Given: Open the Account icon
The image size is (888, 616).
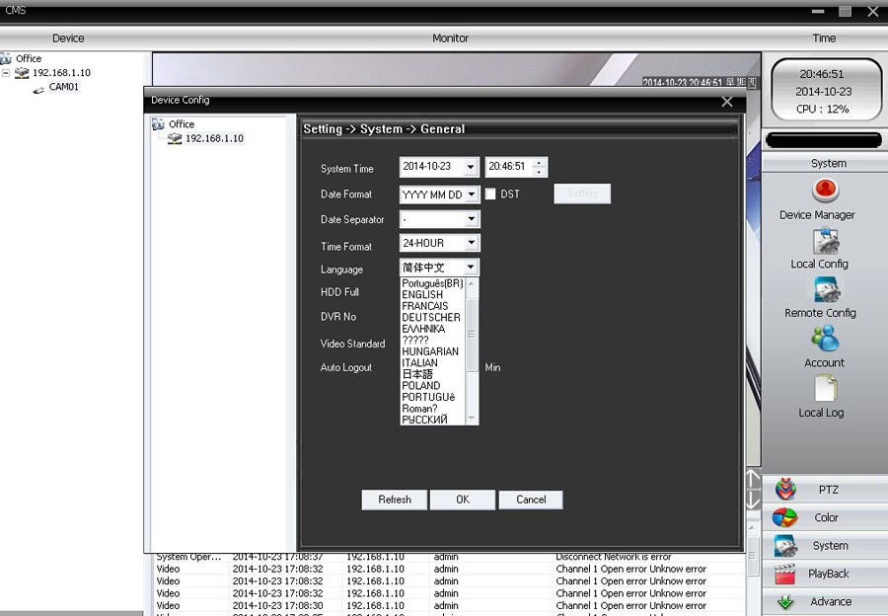Looking at the screenshot, I should (825, 340).
